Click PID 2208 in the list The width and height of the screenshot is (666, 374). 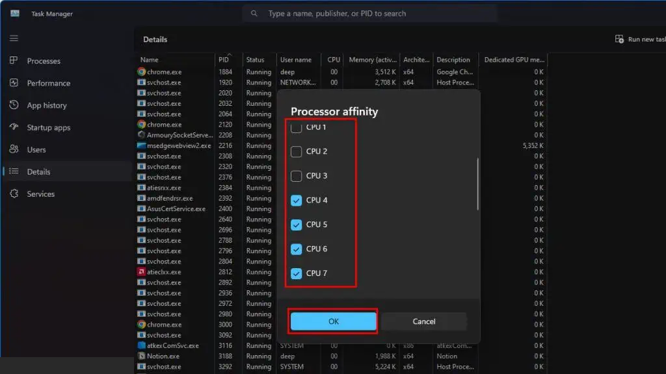(x=226, y=135)
